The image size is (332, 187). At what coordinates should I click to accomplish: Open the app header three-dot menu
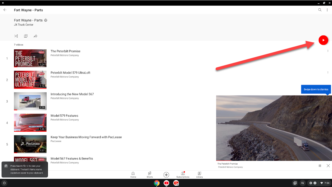click(327, 10)
